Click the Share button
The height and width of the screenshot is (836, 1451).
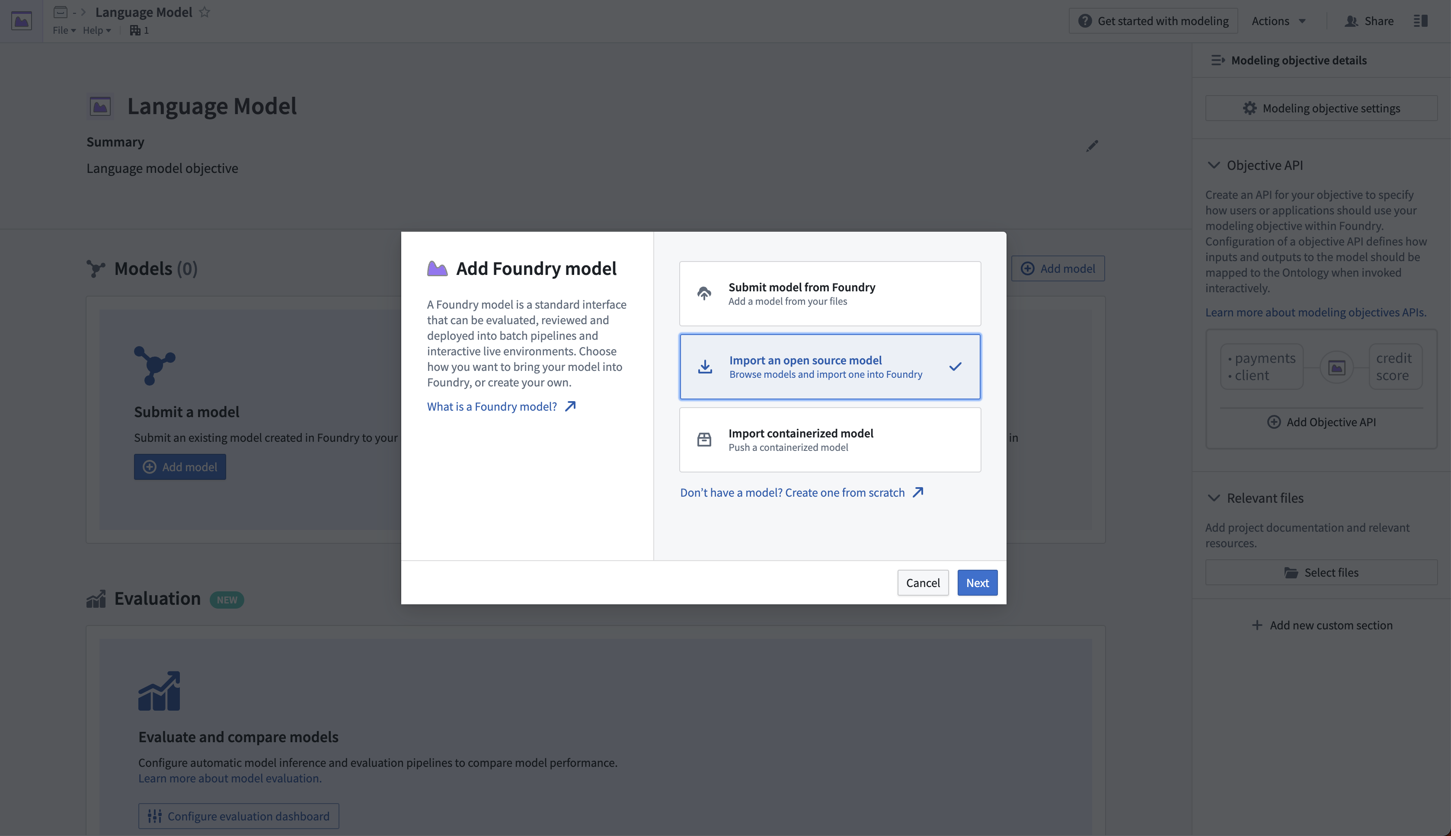pyautogui.click(x=1369, y=21)
